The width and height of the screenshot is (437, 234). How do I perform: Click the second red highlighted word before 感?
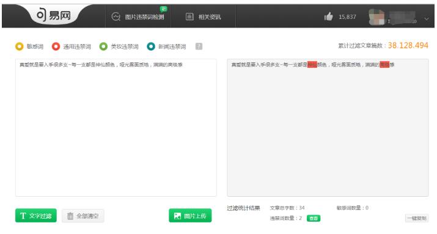(x=384, y=65)
